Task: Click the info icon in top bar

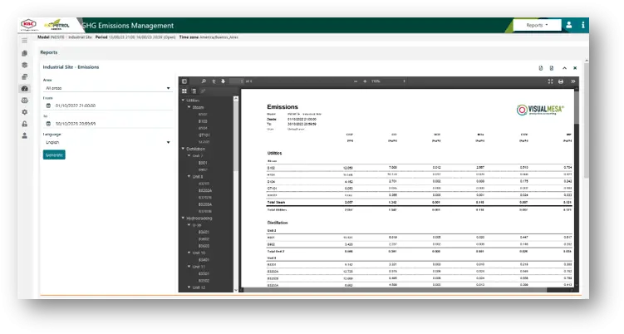Action: [583, 26]
